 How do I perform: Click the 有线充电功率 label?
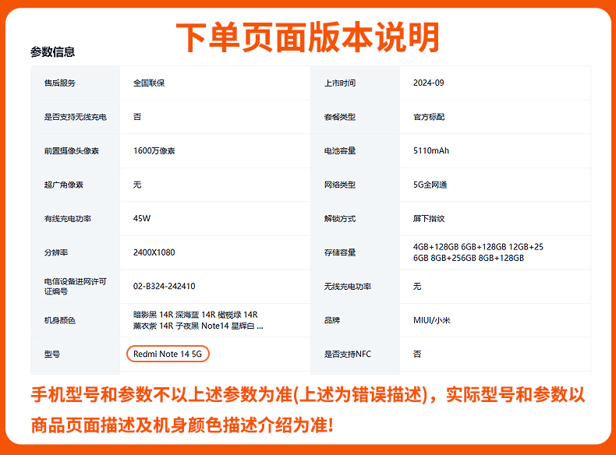[x=68, y=219]
